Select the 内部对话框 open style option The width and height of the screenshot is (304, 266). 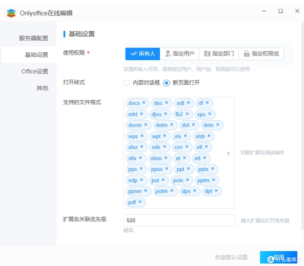click(127, 83)
